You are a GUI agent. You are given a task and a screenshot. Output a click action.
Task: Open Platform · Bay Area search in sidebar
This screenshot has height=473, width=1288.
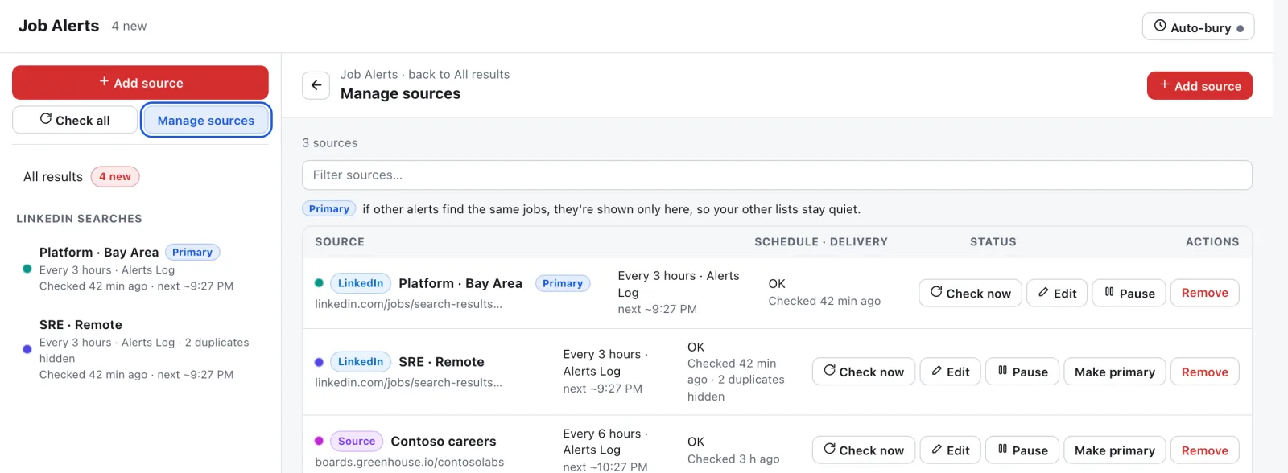tap(140, 269)
